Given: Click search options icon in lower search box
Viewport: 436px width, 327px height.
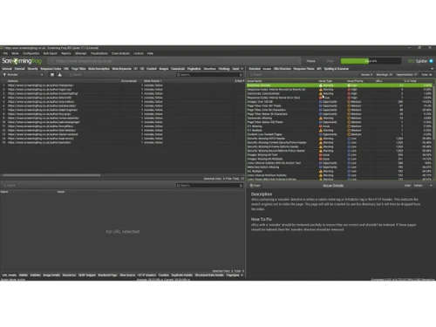Looking at the screenshot, I should tap(241, 186).
